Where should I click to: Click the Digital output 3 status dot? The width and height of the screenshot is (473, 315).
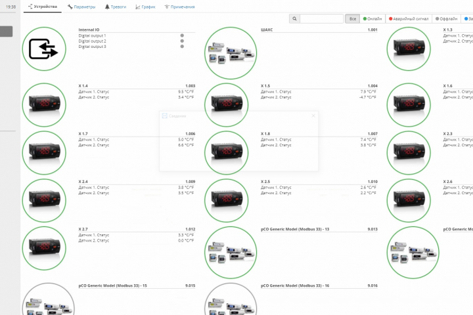point(182,47)
